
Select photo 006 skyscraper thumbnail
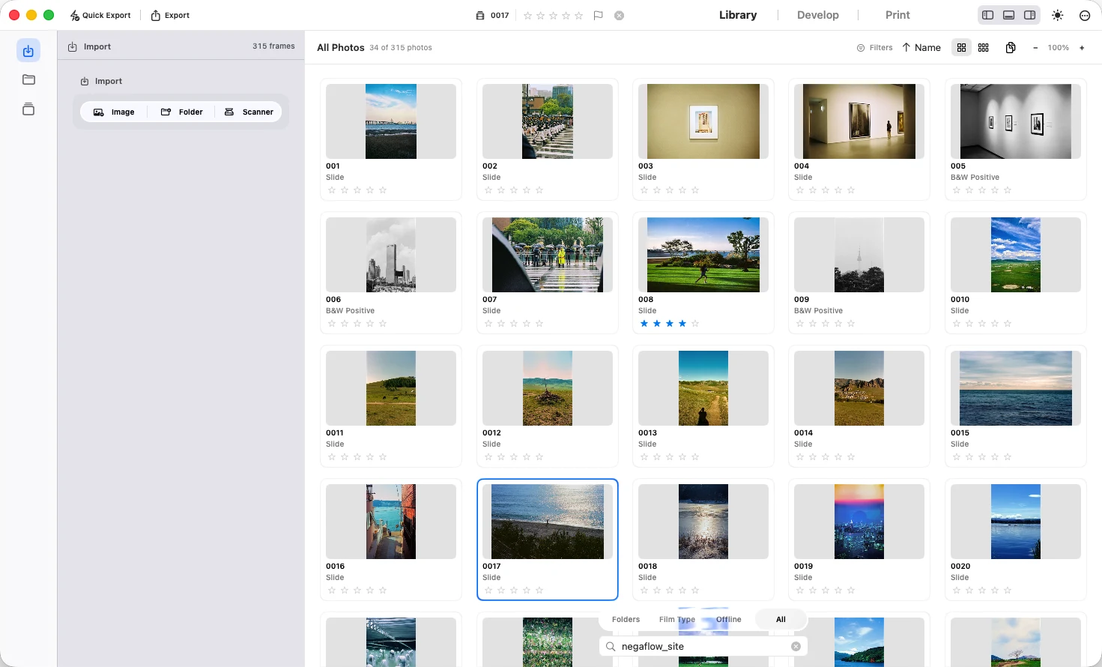pos(391,255)
